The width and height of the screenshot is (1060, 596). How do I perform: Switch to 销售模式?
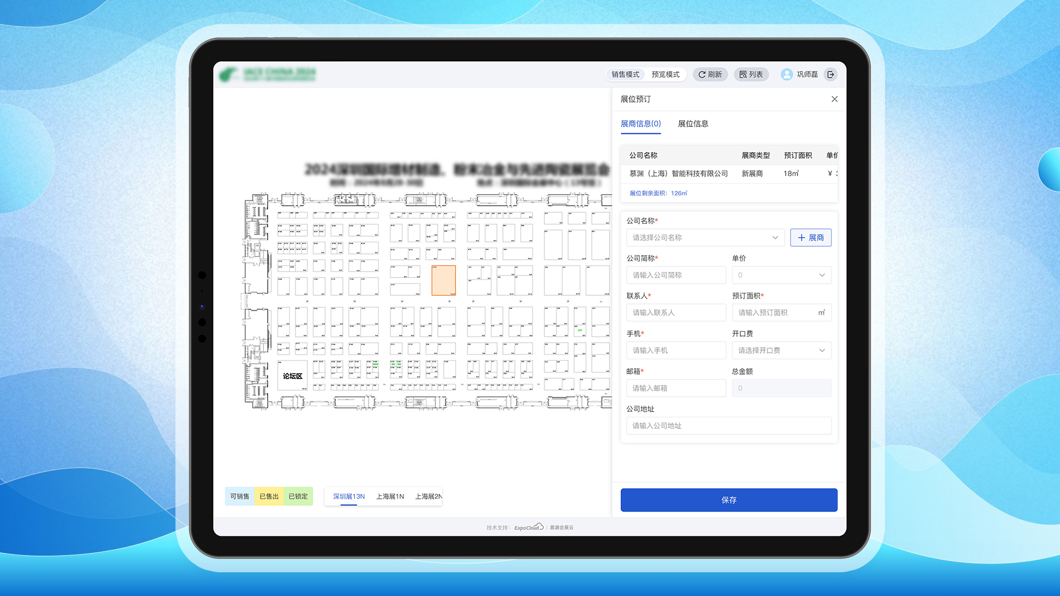626,74
